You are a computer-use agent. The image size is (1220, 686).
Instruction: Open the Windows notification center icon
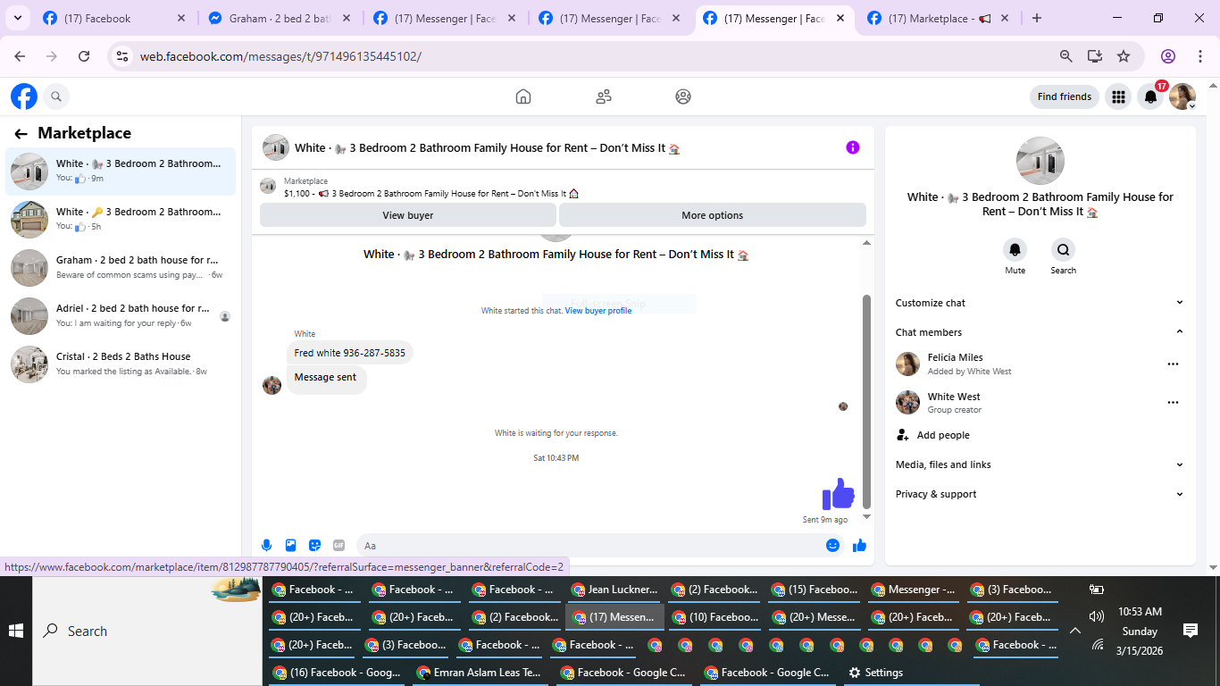pyautogui.click(x=1191, y=631)
